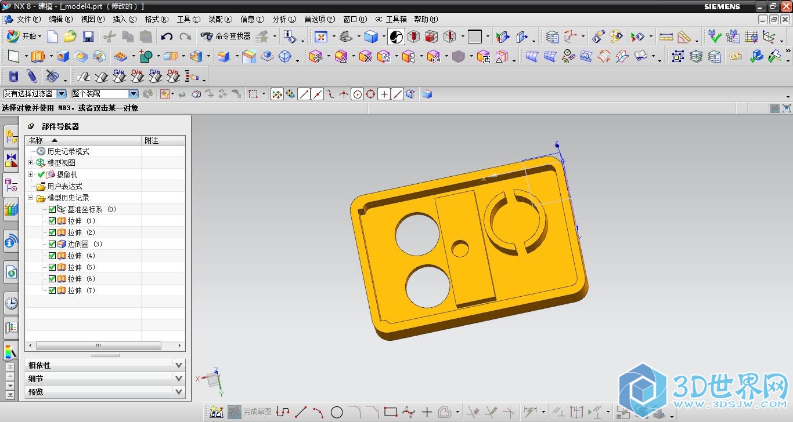The image size is (793, 422).
Task: Select the Sketch rectangle icon on feature toolbar
Action: [x=14, y=57]
